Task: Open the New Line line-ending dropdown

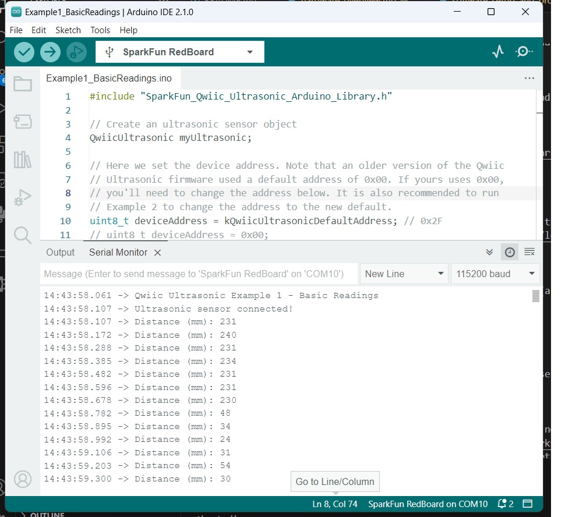Action: (404, 274)
